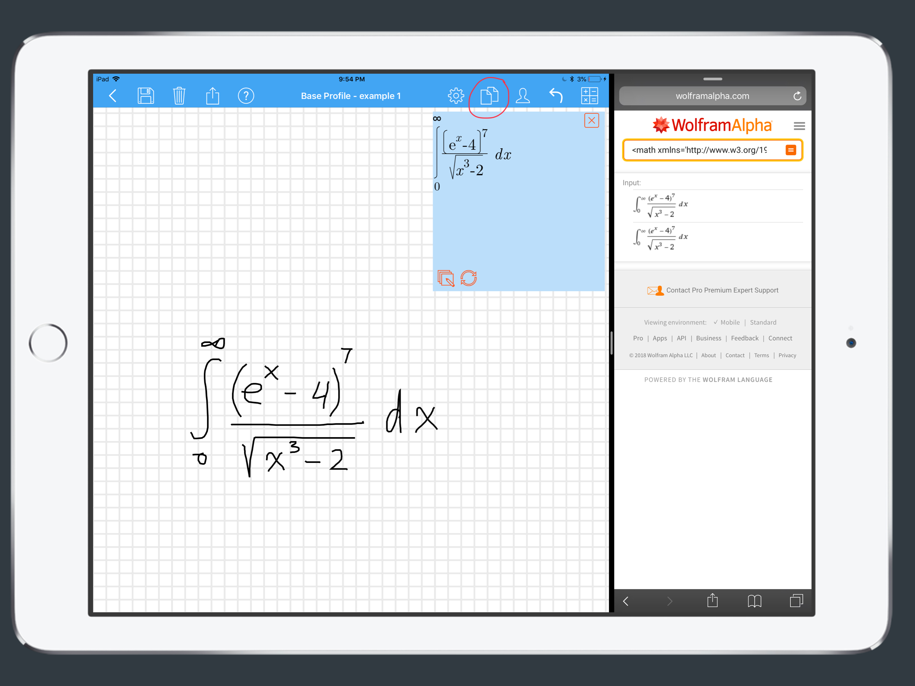Image resolution: width=915 pixels, height=686 pixels.
Task: Undo last stroke with curved arrow
Action: 556,96
